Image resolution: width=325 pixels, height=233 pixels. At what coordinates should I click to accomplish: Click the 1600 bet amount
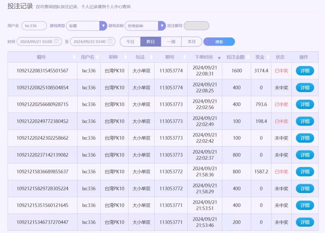(237, 71)
